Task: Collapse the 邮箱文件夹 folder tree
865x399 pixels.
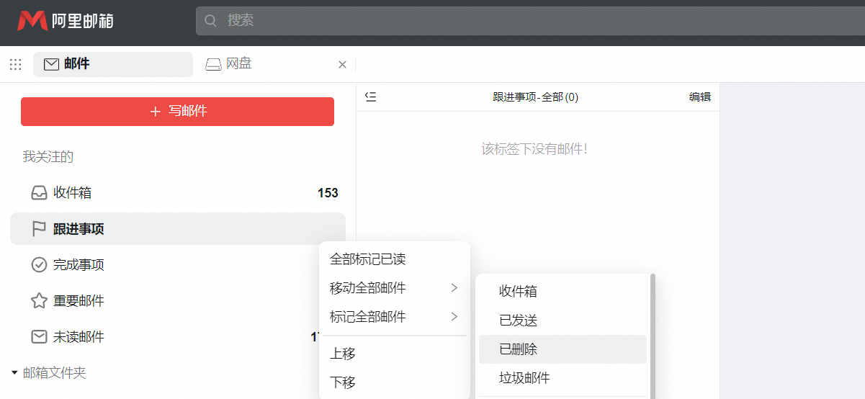Action: (14, 373)
